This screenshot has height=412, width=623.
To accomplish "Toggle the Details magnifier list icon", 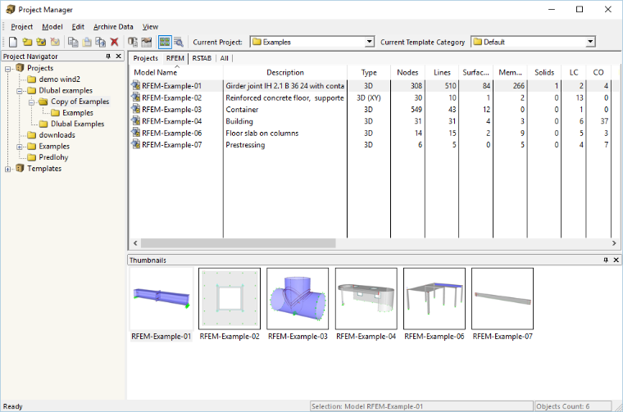I will pyautogui.click(x=179, y=42).
